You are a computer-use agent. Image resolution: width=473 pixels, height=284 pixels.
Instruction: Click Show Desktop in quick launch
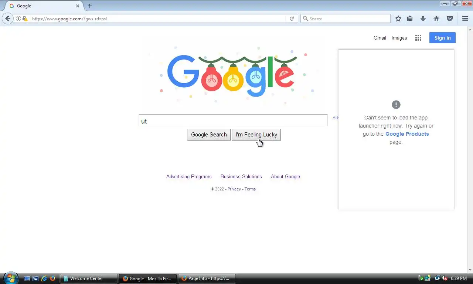tap(27, 278)
